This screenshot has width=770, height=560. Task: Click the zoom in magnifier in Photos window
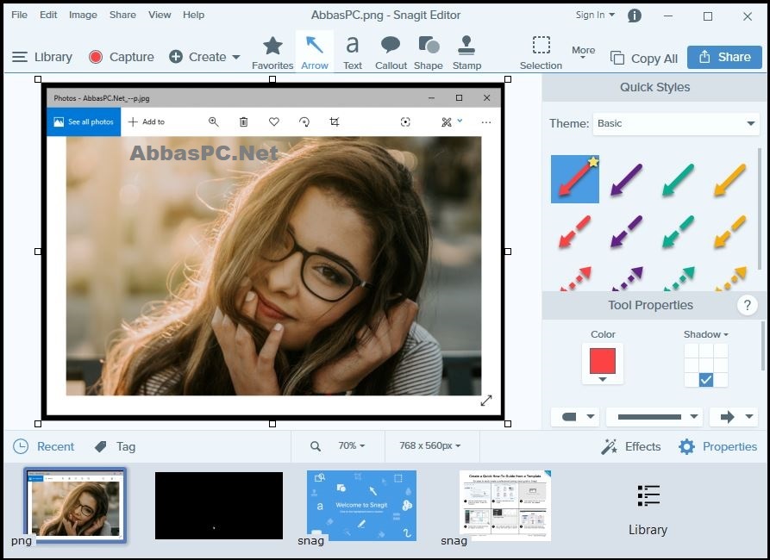coord(214,121)
